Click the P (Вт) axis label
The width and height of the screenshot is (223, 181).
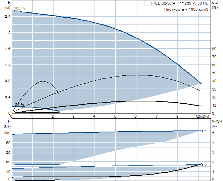[8, 124]
